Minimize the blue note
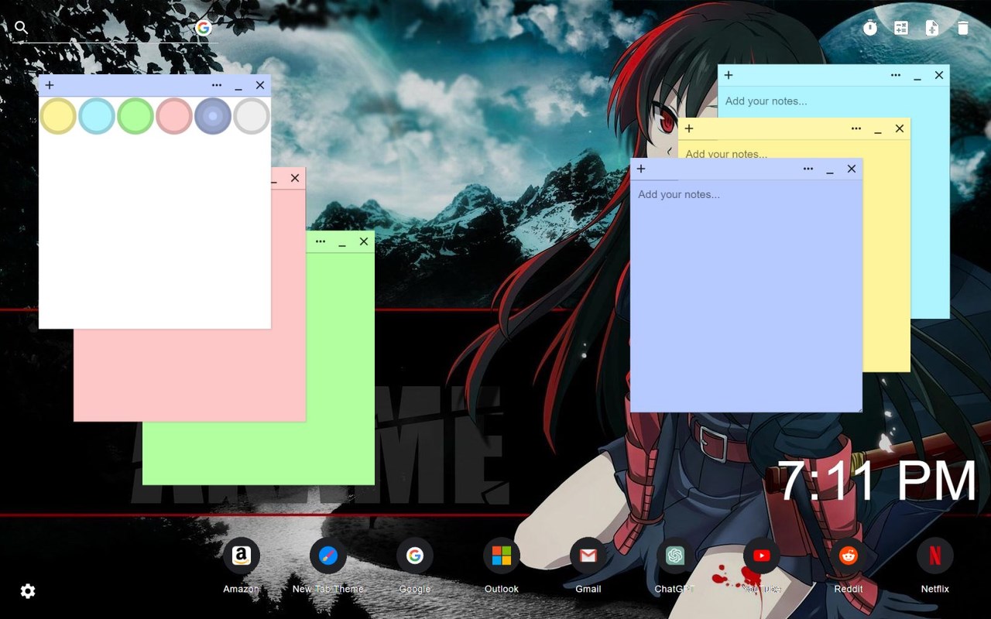 pyautogui.click(x=830, y=169)
